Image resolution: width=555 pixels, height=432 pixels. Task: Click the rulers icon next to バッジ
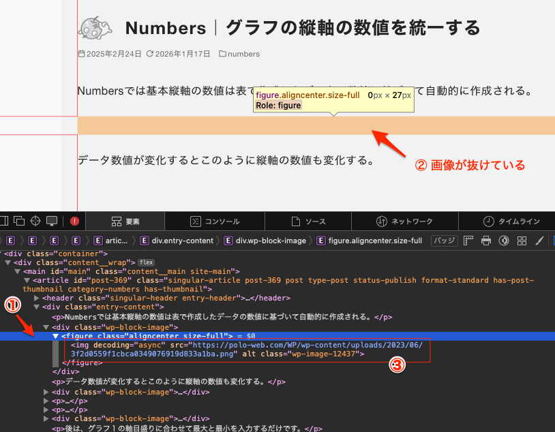coord(468,241)
